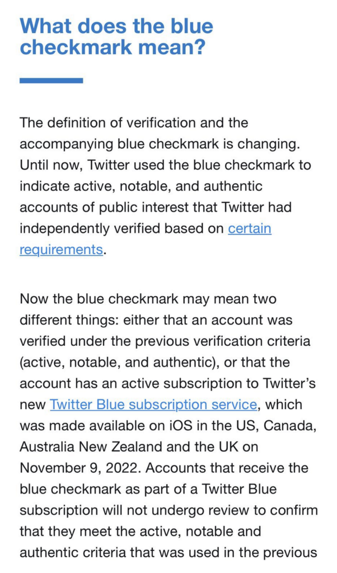Image resolution: width=337 pixels, height=573 pixels.
Task: Click the line starting 'Until now, Twitter used'
Action: (x=165, y=165)
